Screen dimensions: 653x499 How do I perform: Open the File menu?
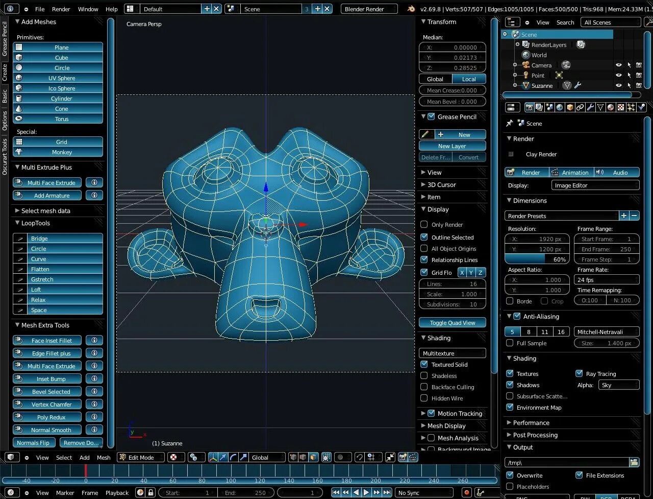[40, 9]
